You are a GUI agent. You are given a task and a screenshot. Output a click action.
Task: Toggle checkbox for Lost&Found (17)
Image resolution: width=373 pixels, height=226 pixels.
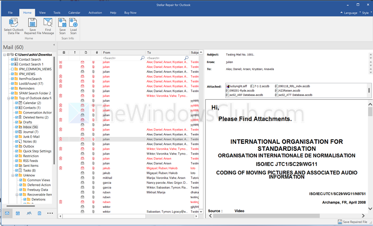point(12,84)
